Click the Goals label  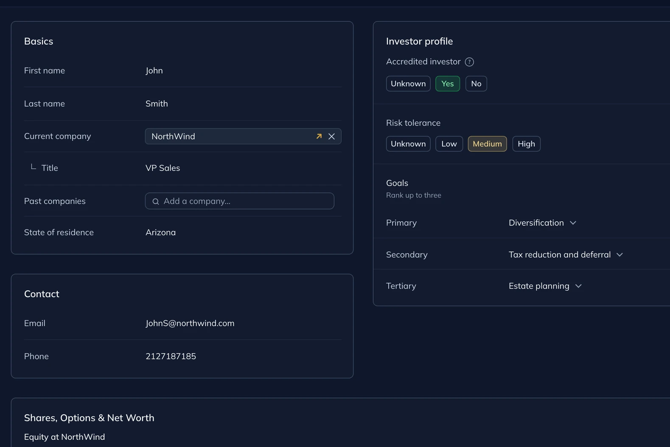pyautogui.click(x=397, y=183)
